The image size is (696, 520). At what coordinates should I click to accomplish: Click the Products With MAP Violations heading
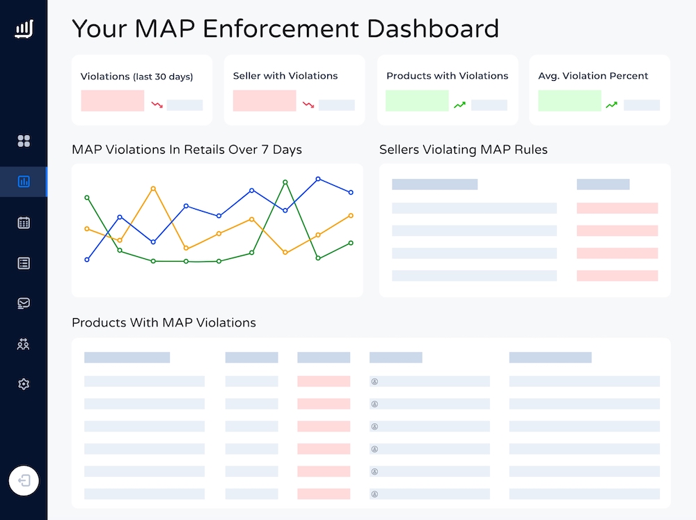point(163,322)
